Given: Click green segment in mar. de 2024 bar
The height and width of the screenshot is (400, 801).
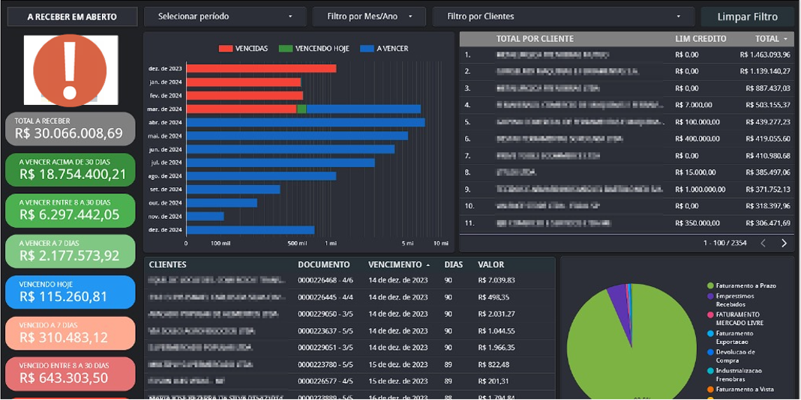Looking at the screenshot, I should click(301, 109).
